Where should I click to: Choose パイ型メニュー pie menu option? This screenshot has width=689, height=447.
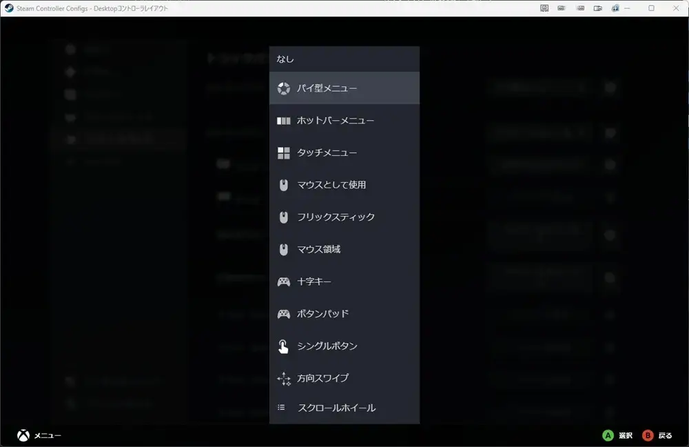click(x=344, y=88)
